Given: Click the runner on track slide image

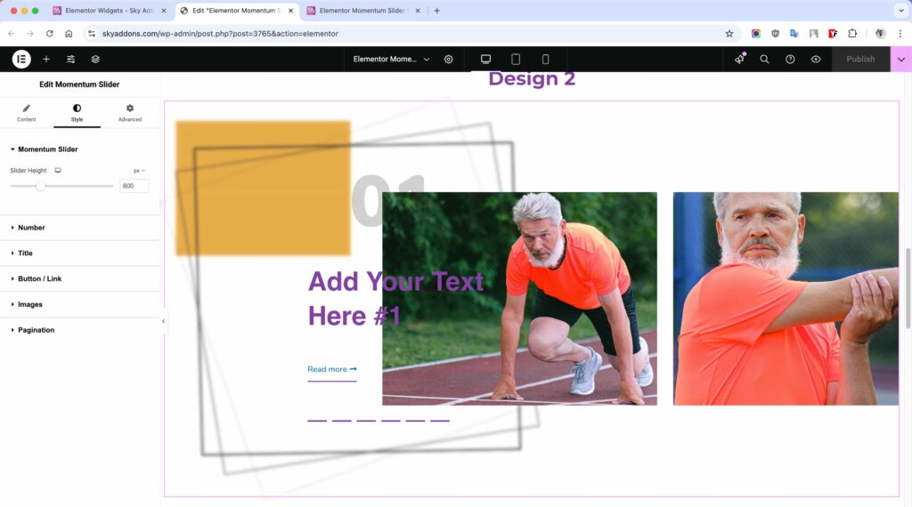Looking at the screenshot, I should point(519,299).
